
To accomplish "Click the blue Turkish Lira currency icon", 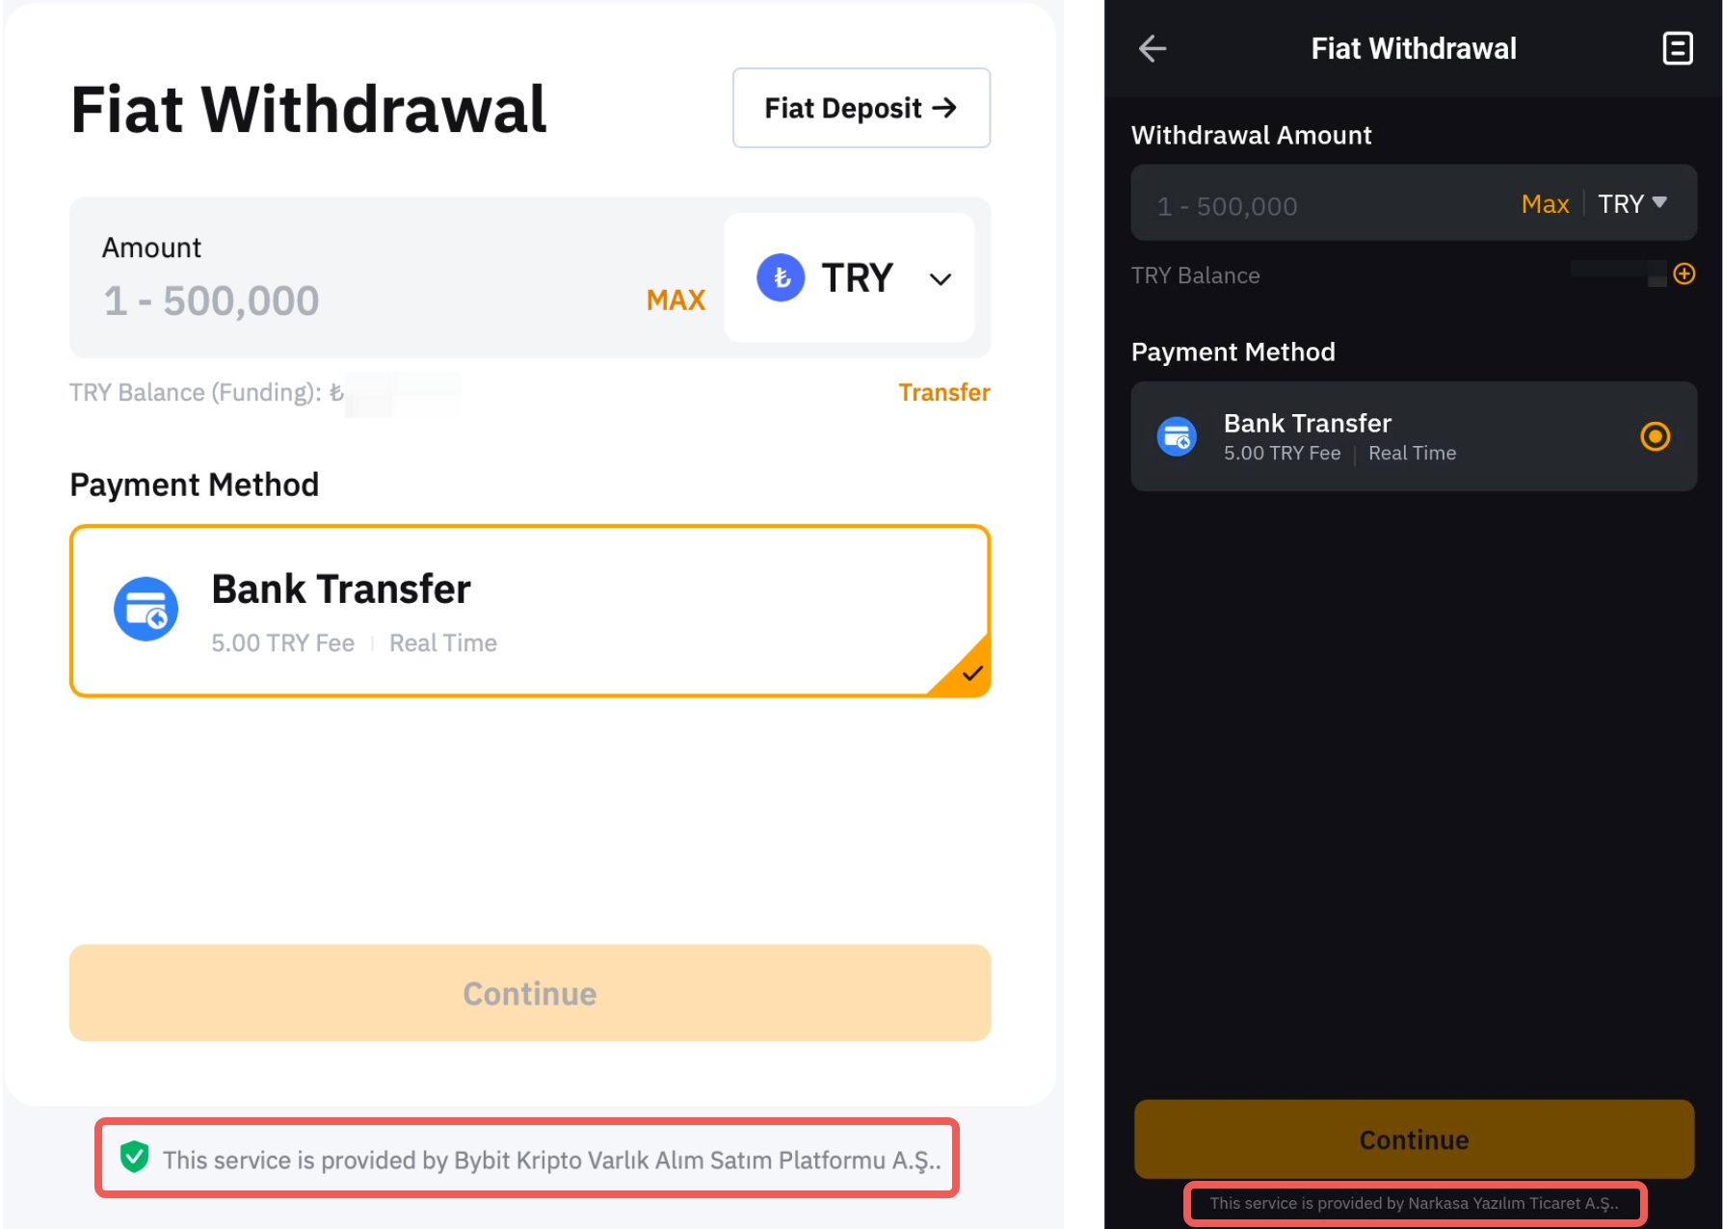I will point(781,277).
